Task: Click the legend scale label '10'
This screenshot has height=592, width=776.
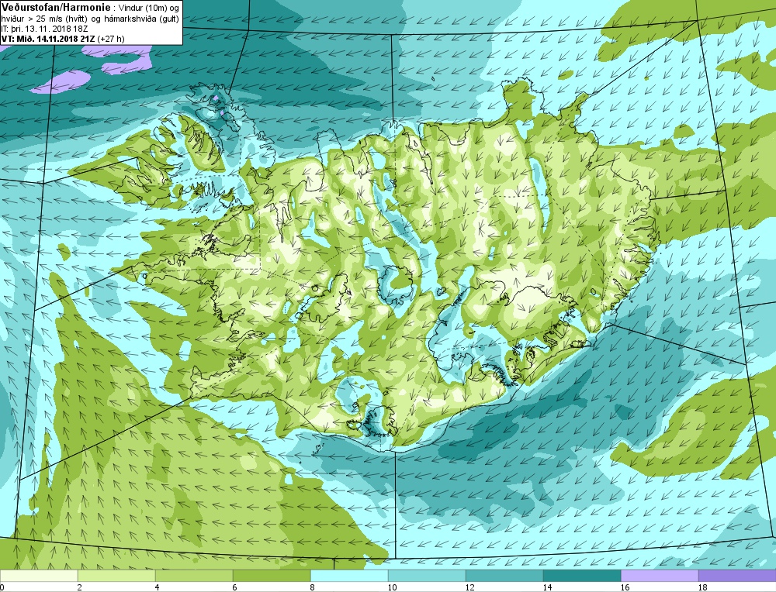Action: 392,587
